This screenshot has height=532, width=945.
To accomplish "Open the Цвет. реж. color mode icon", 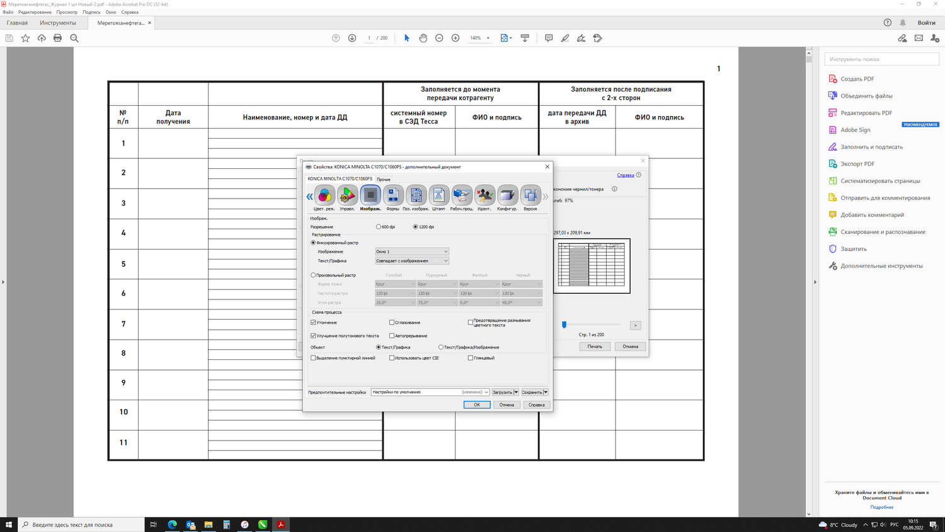I will [x=324, y=195].
